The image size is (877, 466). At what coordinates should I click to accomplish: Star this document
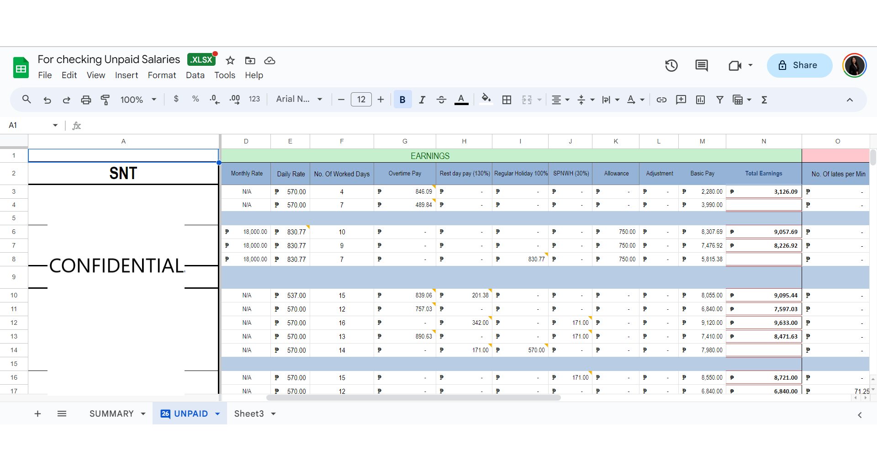tap(230, 60)
